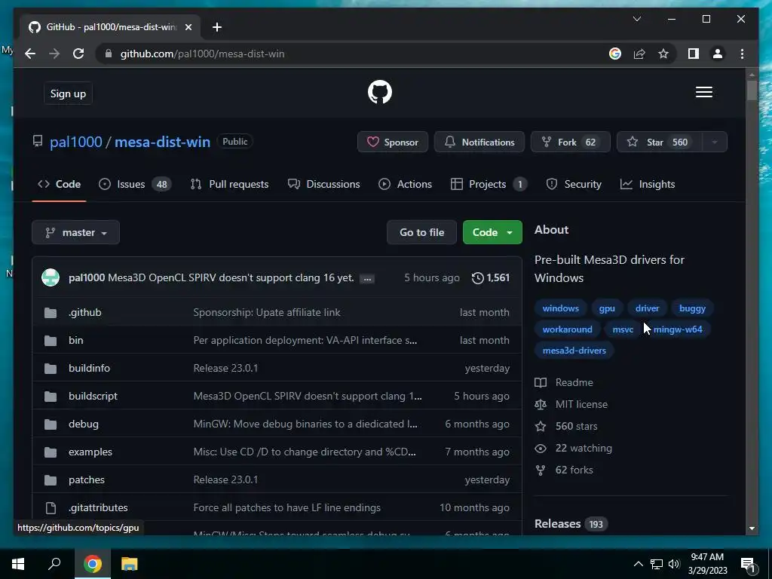Bookmark this page with star icon

(663, 54)
